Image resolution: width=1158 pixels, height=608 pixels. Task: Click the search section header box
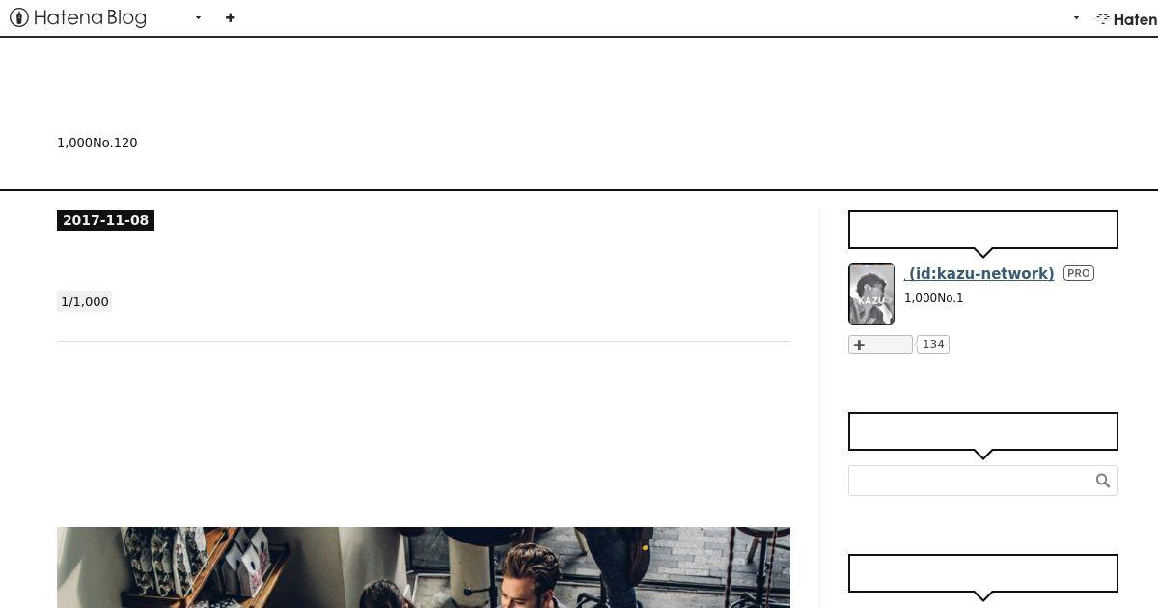(983, 431)
